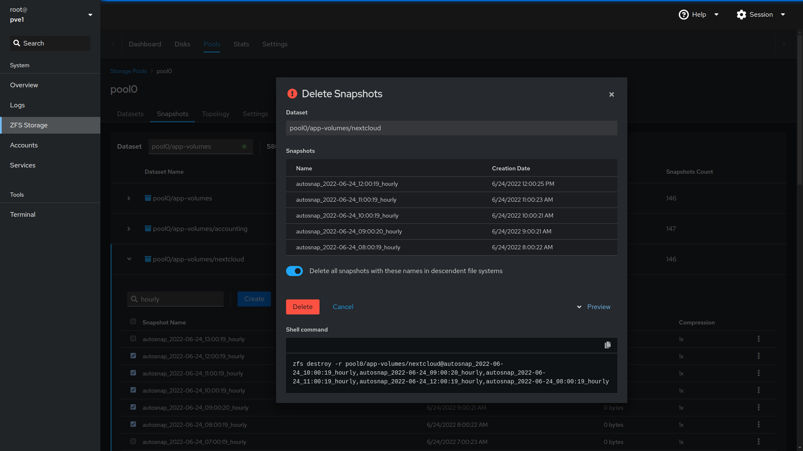
Task: Select dialog row autosnap_2022-06-24_12:00:19_hourly
Action: pos(452,184)
